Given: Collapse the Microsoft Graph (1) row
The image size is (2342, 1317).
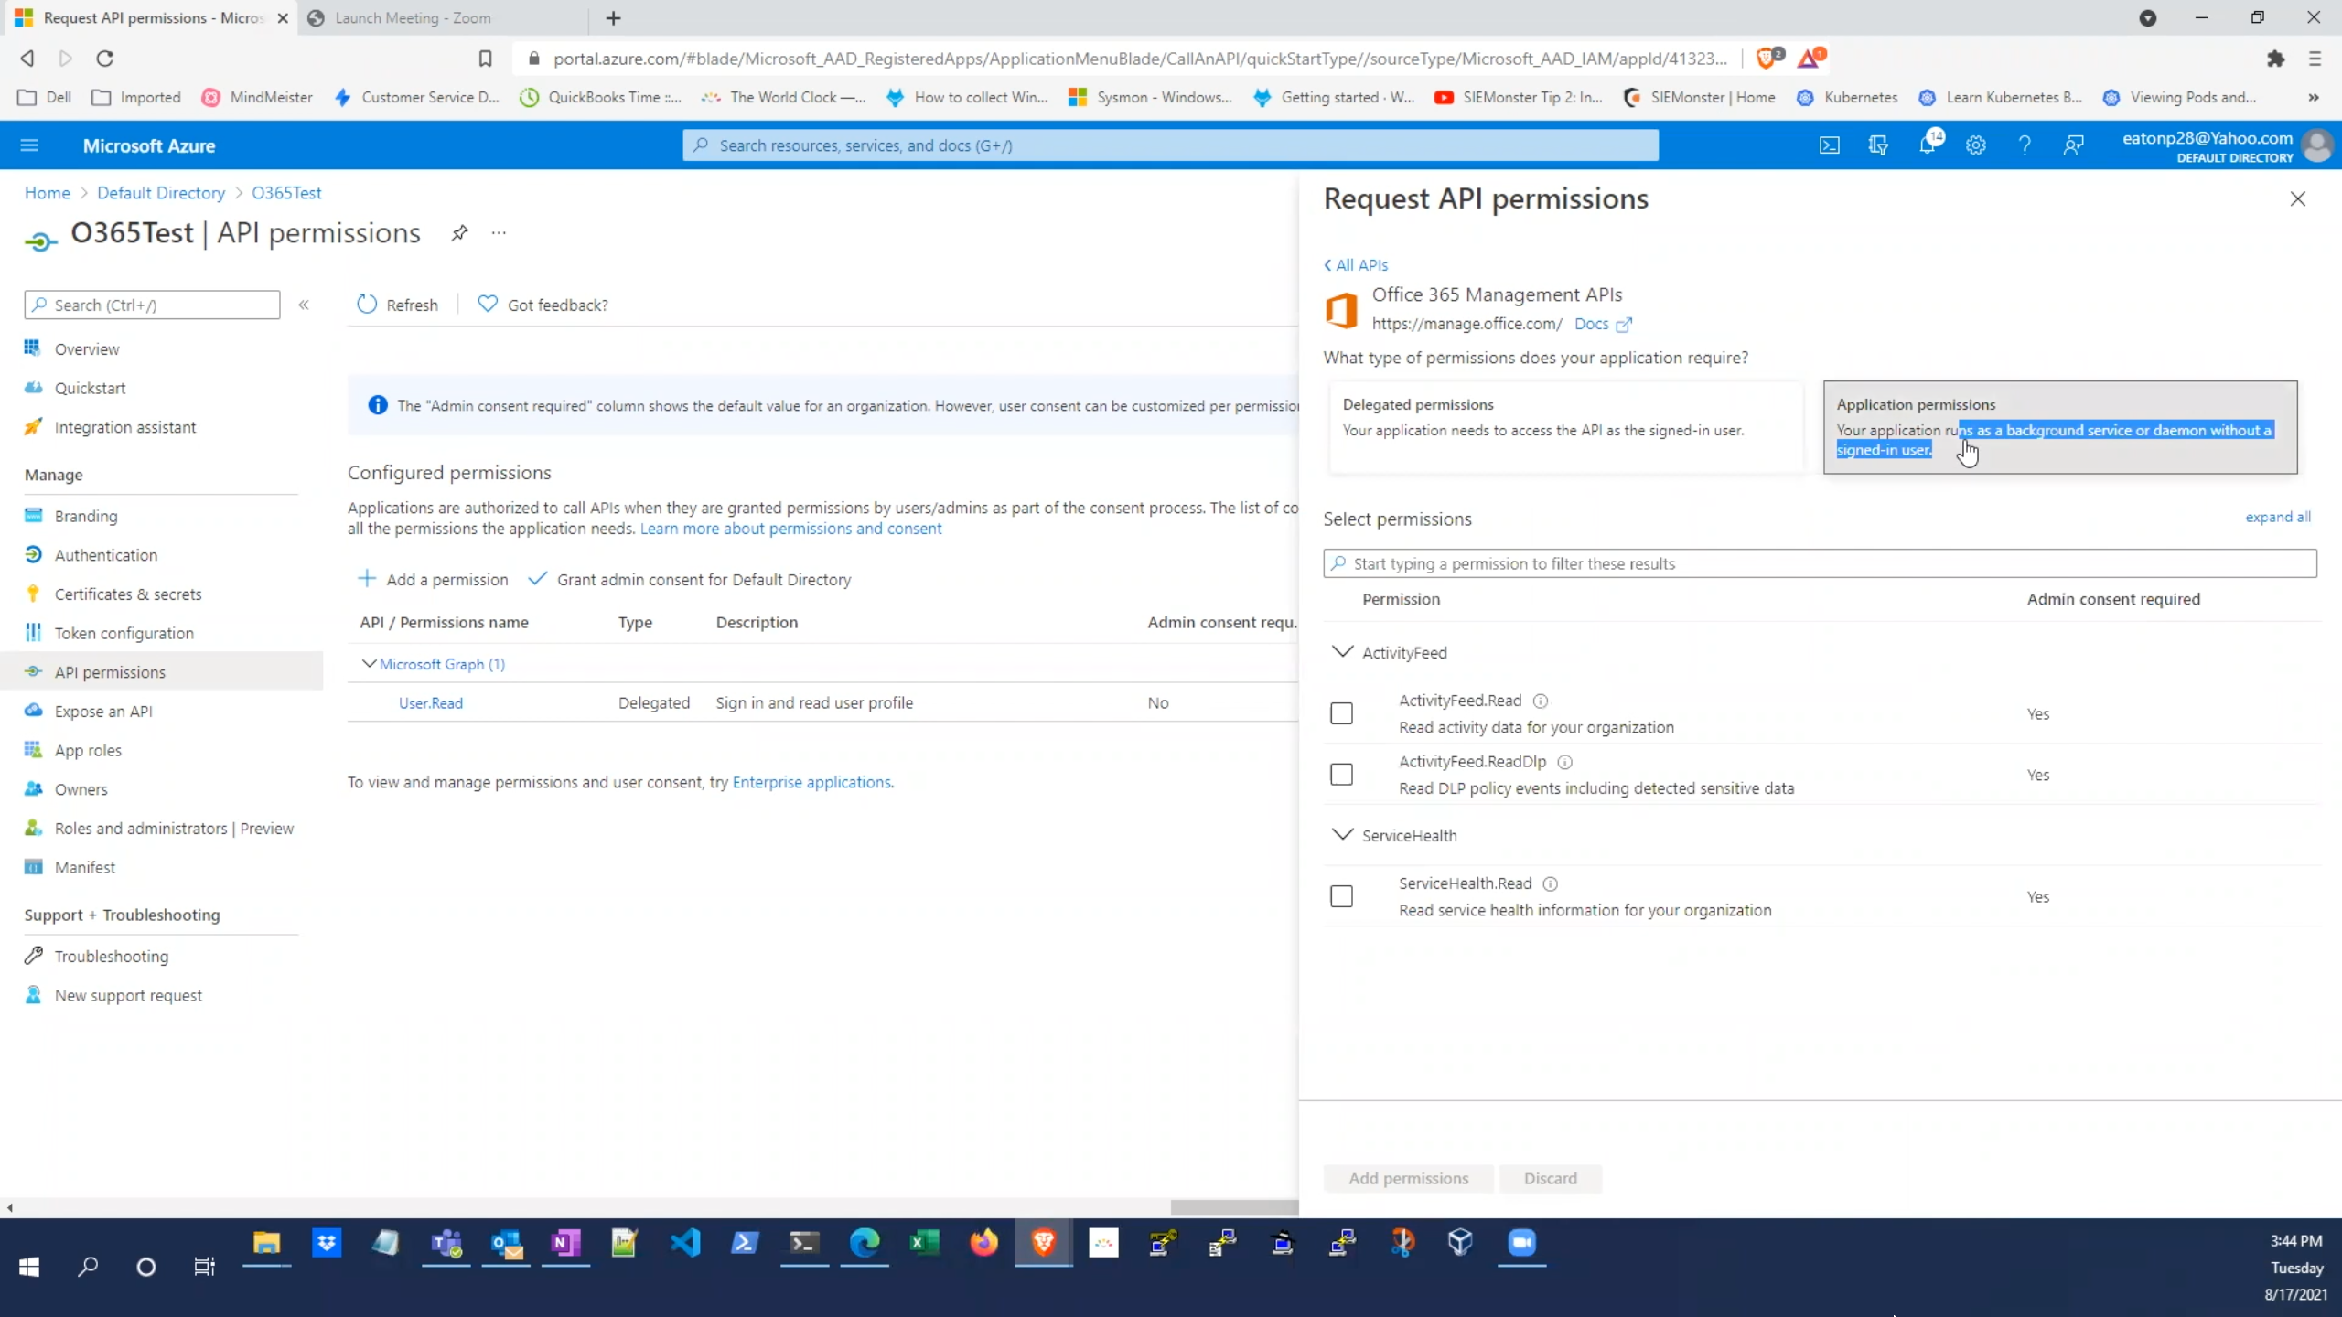Looking at the screenshot, I should [369, 664].
